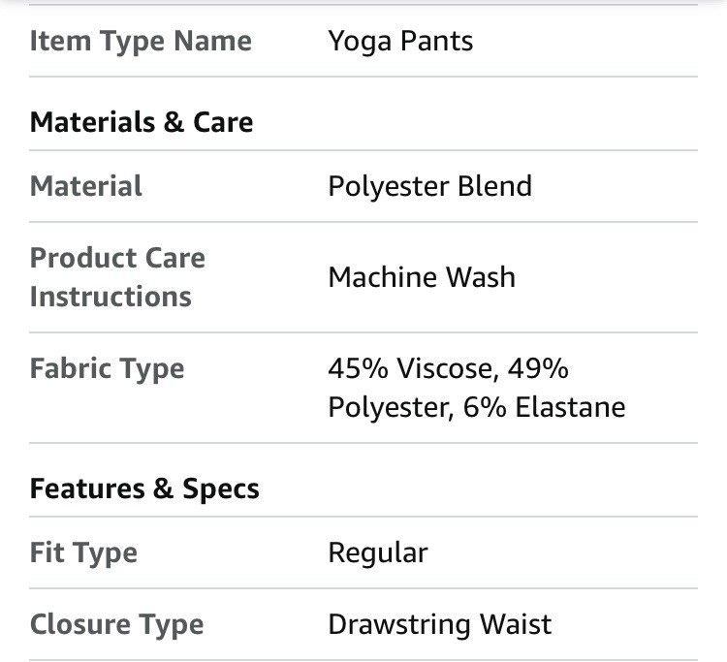Select the Regular fit value
This screenshot has width=727, height=662.
pos(377,553)
